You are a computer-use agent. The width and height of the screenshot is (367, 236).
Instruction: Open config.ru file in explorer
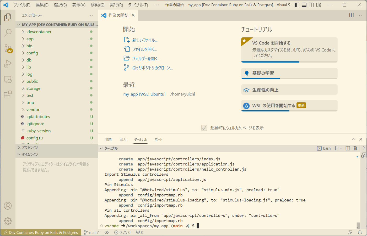pos(57,138)
